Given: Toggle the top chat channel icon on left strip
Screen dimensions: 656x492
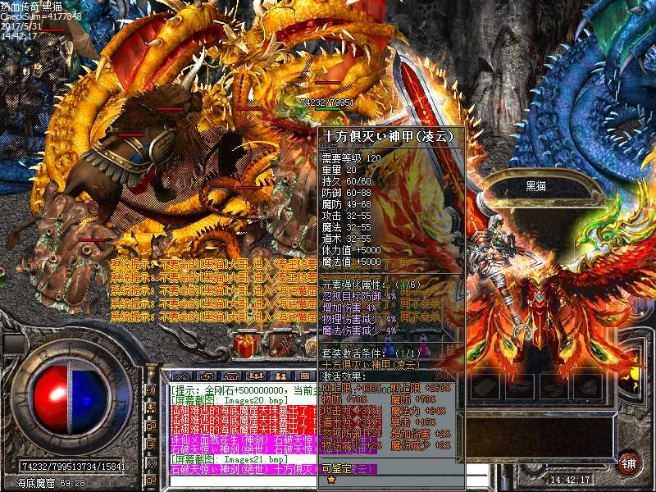Looking at the screenshot, I should tap(151, 389).
